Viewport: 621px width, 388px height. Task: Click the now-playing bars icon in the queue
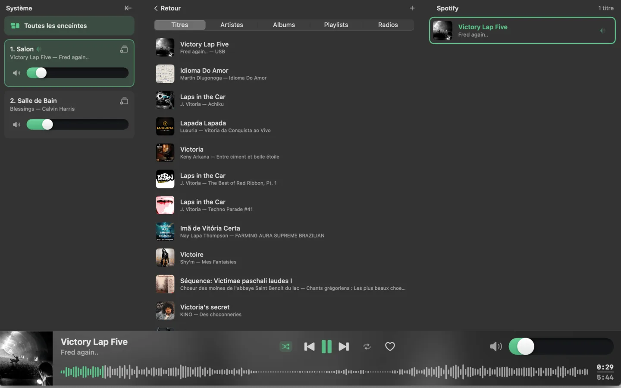pos(602,31)
